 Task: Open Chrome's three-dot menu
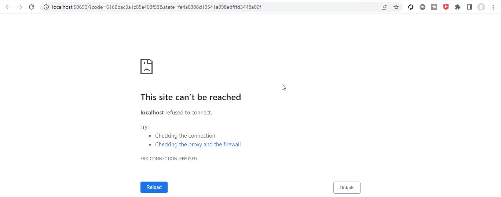pos(493,7)
